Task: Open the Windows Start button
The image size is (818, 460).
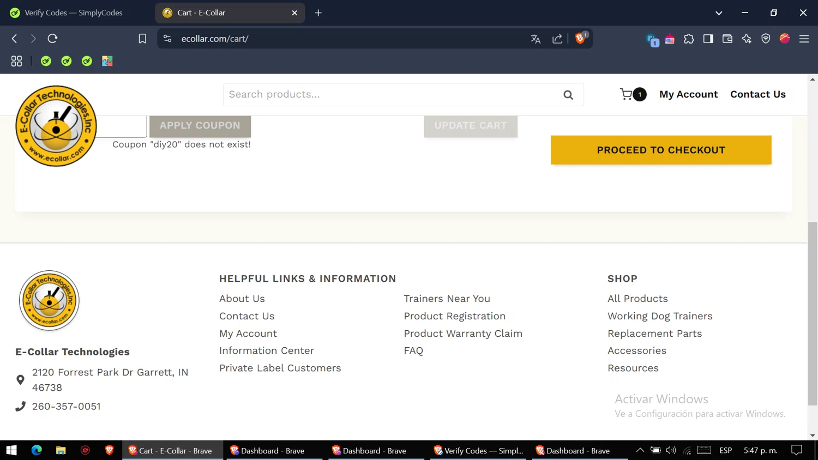Action: pos(11,450)
